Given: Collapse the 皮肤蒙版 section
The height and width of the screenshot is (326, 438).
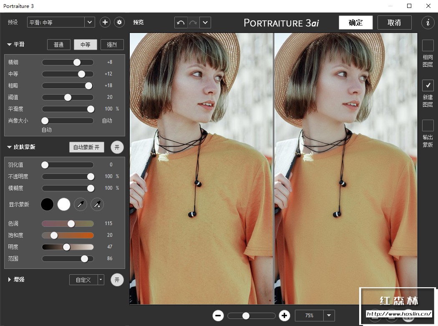Looking at the screenshot, I should click(x=10, y=147).
